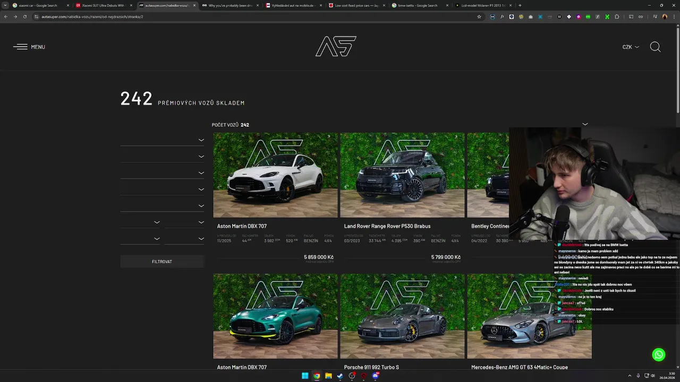
Task: Go back with the browser back arrow
Action: tap(6, 16)
